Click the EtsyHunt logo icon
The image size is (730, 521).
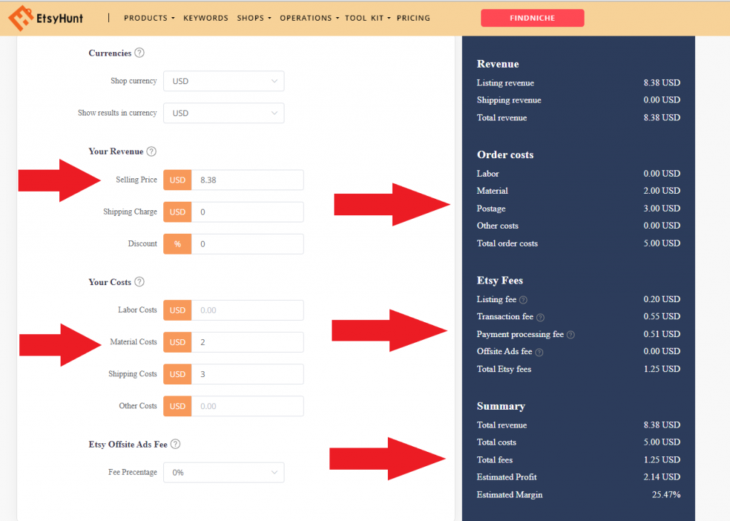19,18
